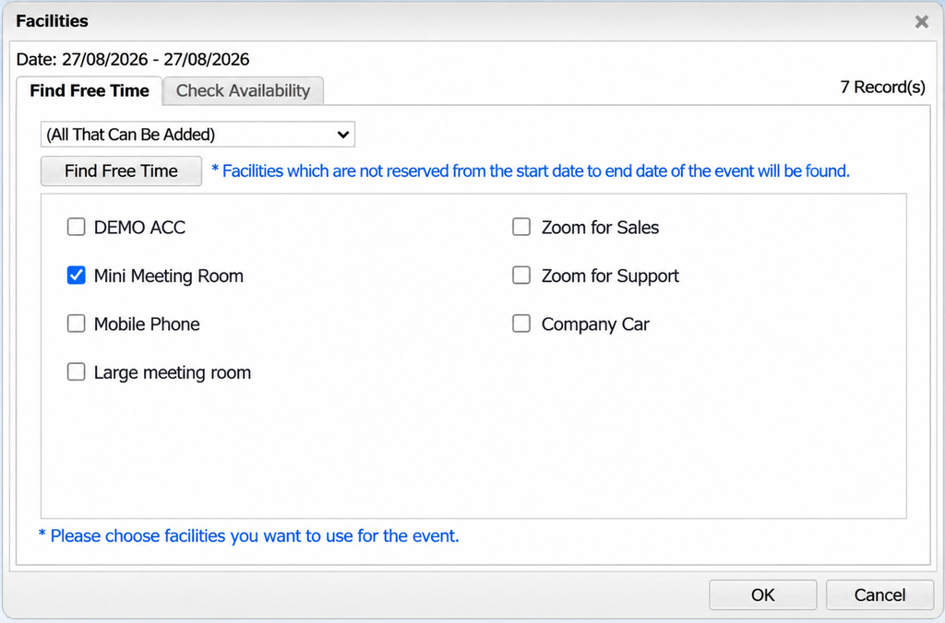945x623 pixels.
Task: Select the Large meeting room checkbox
Action: coord(76,371)
